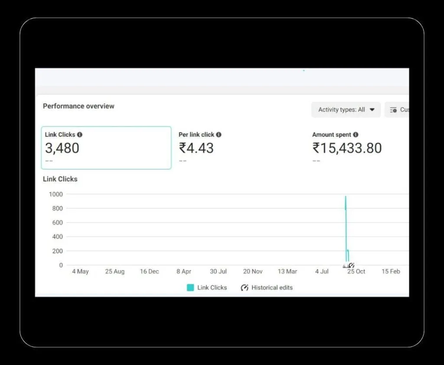The image size is (444, 365).
Task: Click the Link Clicks spike on chart
Action: [346, 230]
